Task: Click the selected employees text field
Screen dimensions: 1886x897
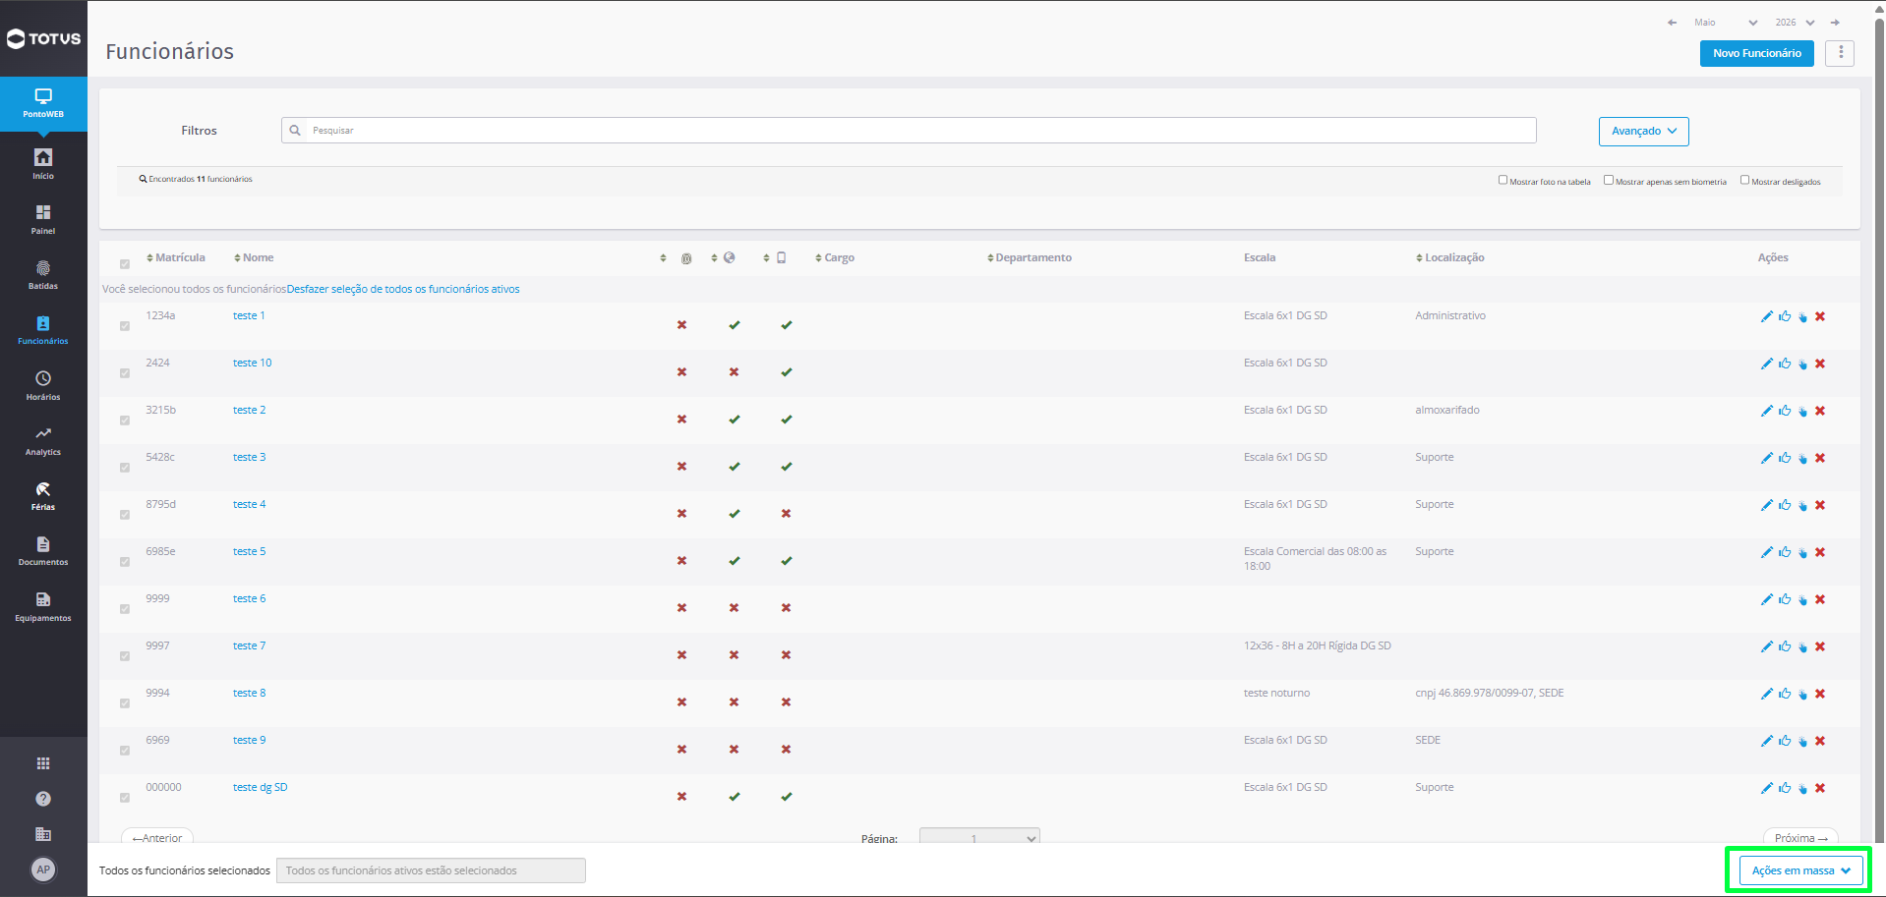Action: coord(431,870)
